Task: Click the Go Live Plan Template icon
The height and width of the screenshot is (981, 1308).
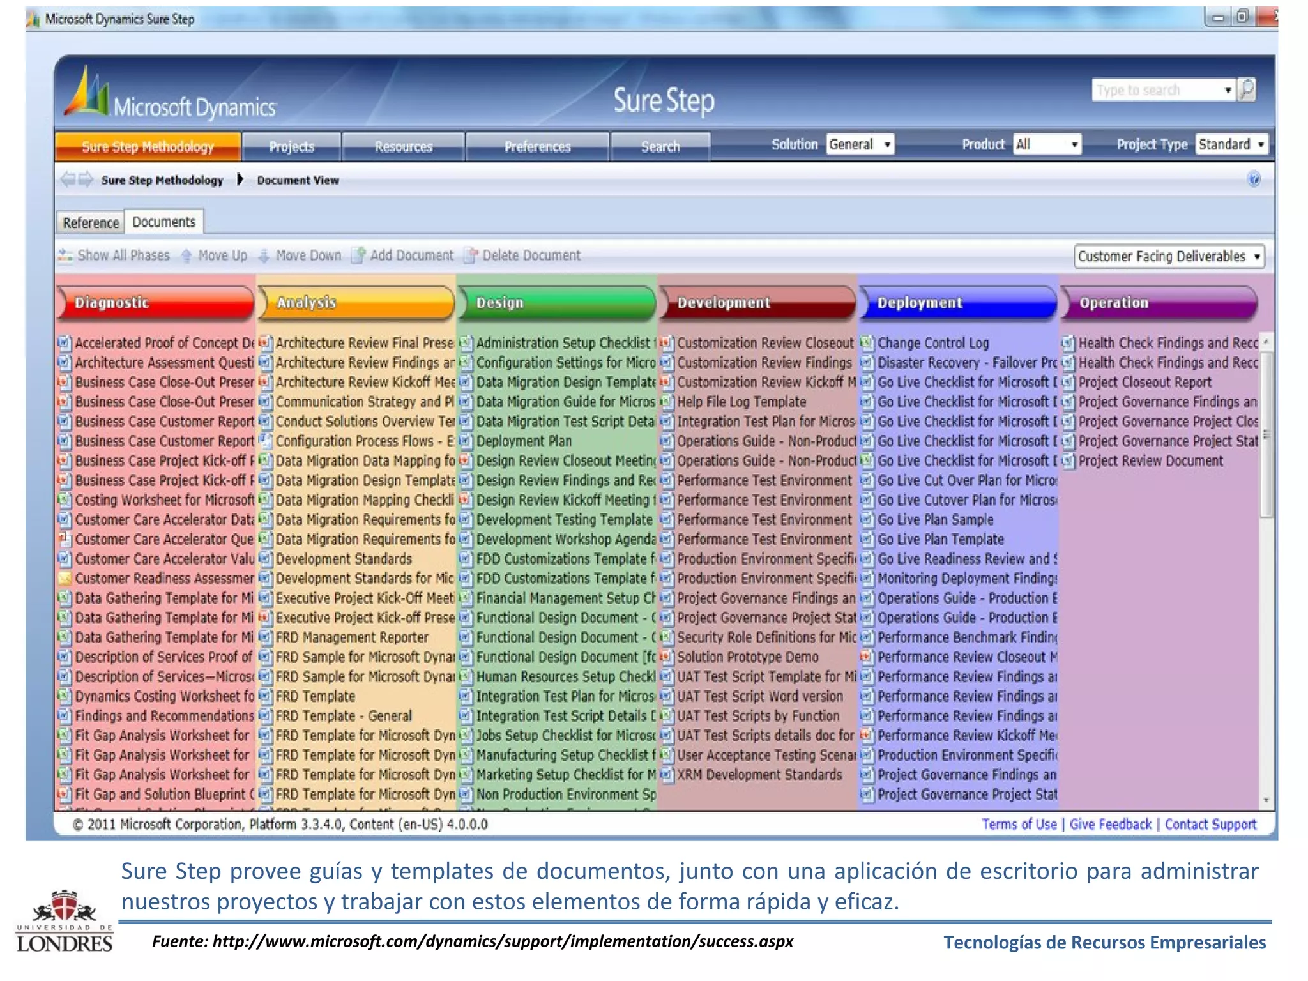Action: pos(867,540)
